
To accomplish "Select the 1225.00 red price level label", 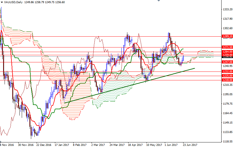I will click(x=227, y=76).
